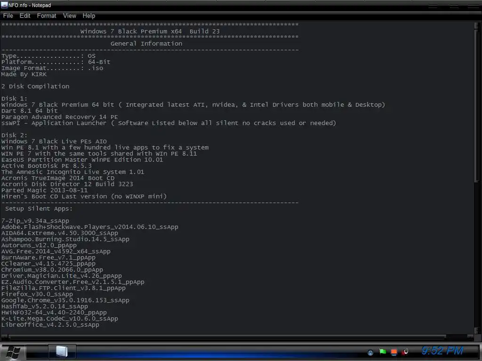The width and height of the screenshot is (482, 361).
Task: Click the 'Google.Chrome_v35.0.1916.153_ssApp' entry
Action: (65, 300)
